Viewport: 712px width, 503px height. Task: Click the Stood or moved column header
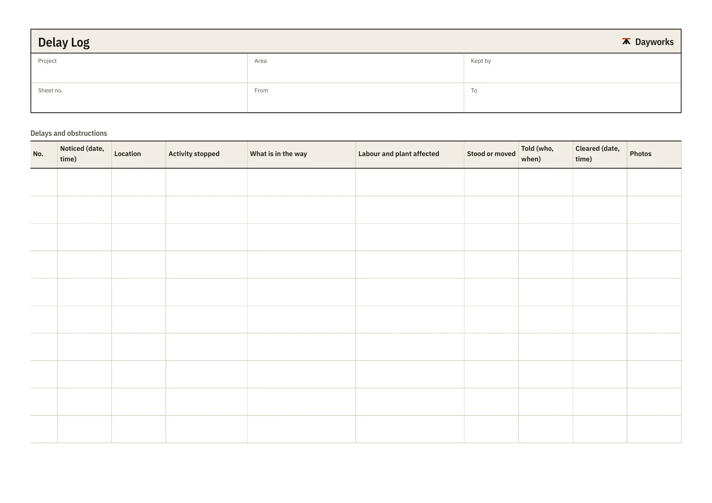click(492, 154)
